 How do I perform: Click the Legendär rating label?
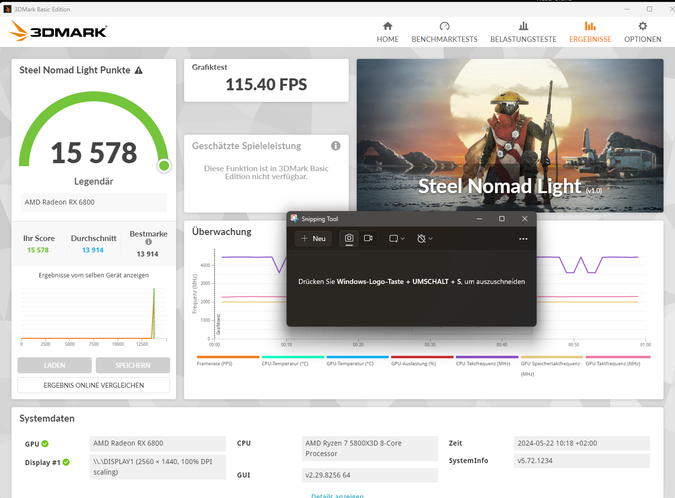point(94,181)
